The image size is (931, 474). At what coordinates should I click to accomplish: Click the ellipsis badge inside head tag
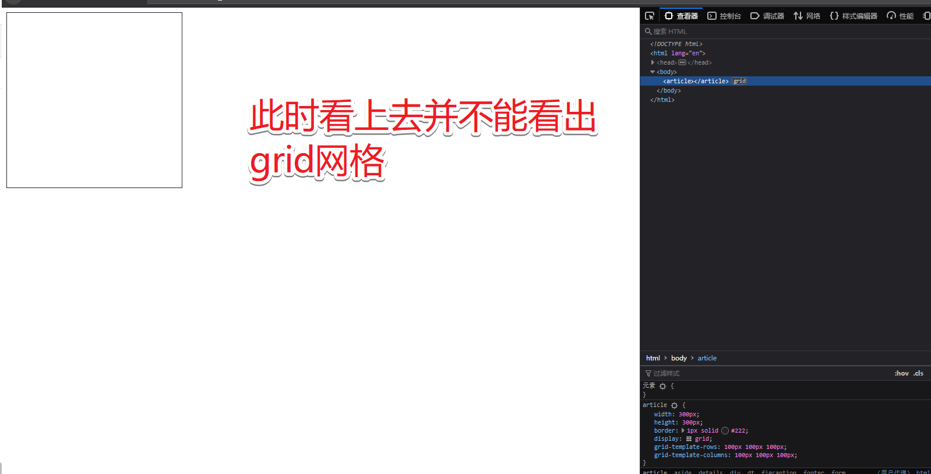682,62
